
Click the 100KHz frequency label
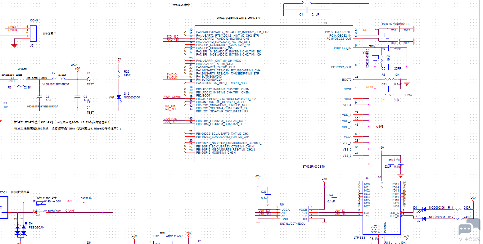pos(22,68)
